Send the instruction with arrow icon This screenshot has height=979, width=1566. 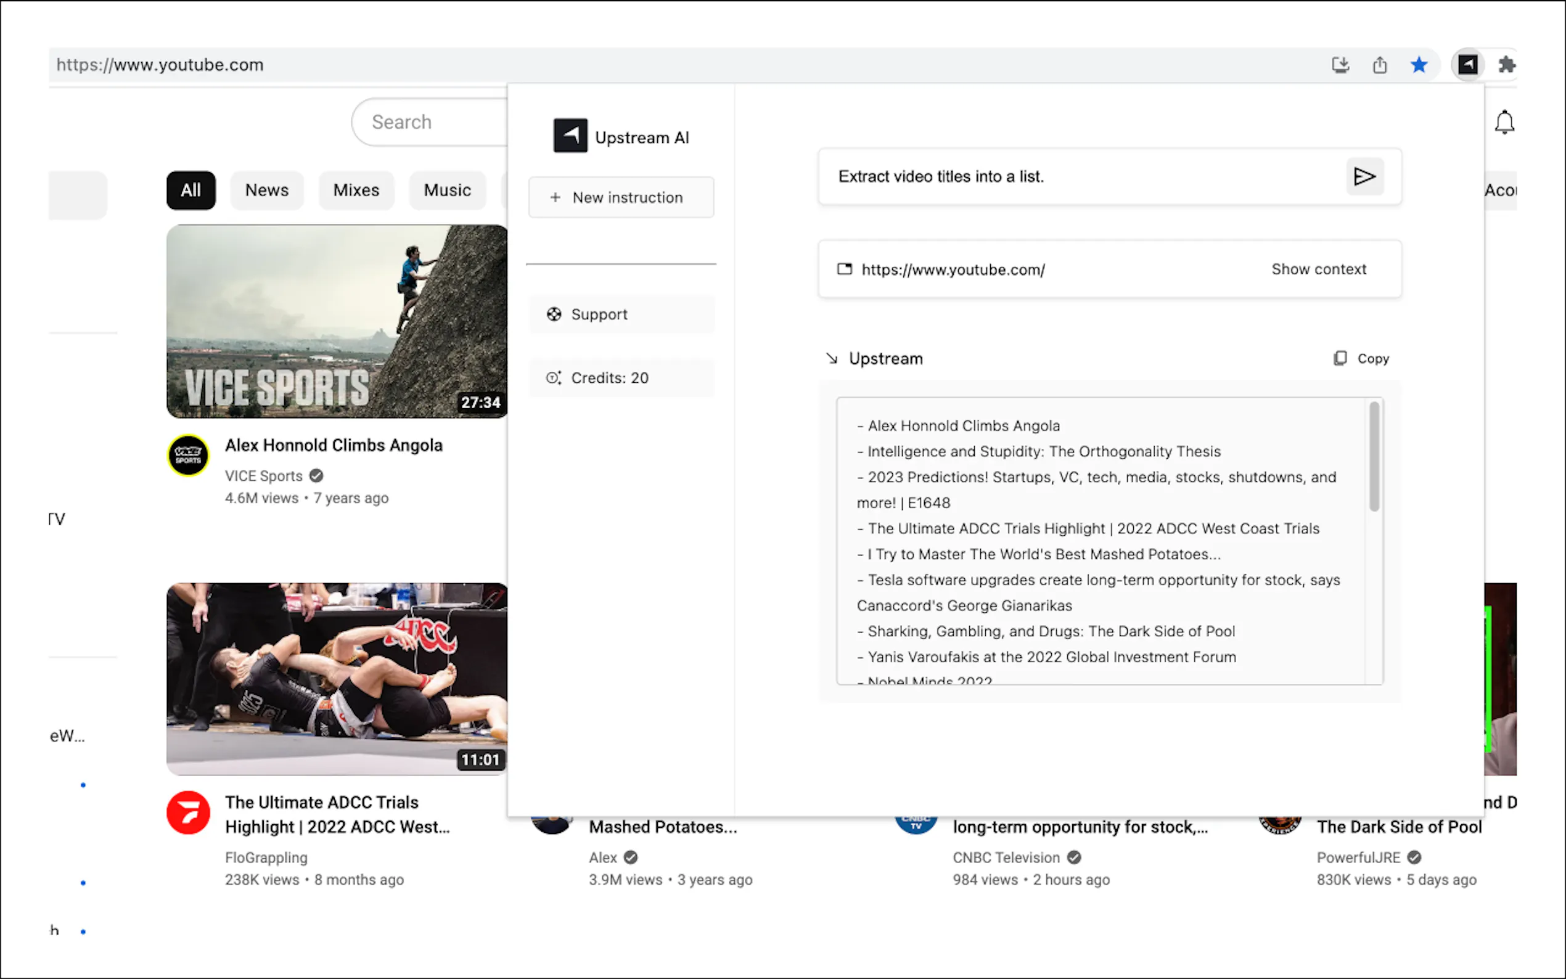point(1364,176)
